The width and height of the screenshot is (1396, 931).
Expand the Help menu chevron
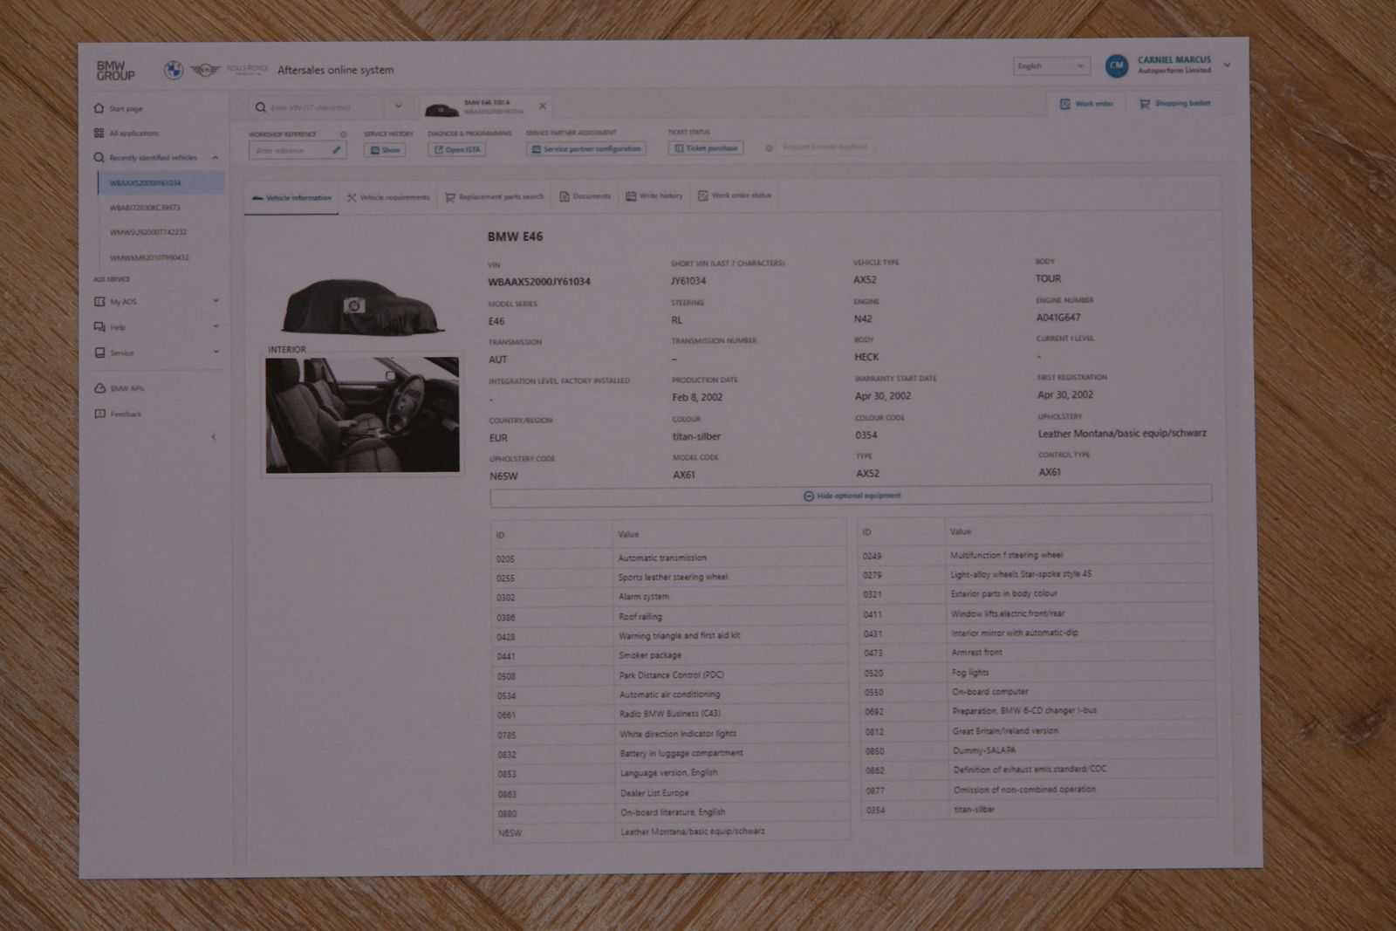216,326
